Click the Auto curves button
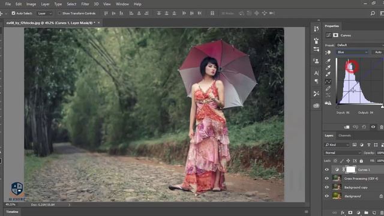The image size is (384, 216). click(378, 52)
